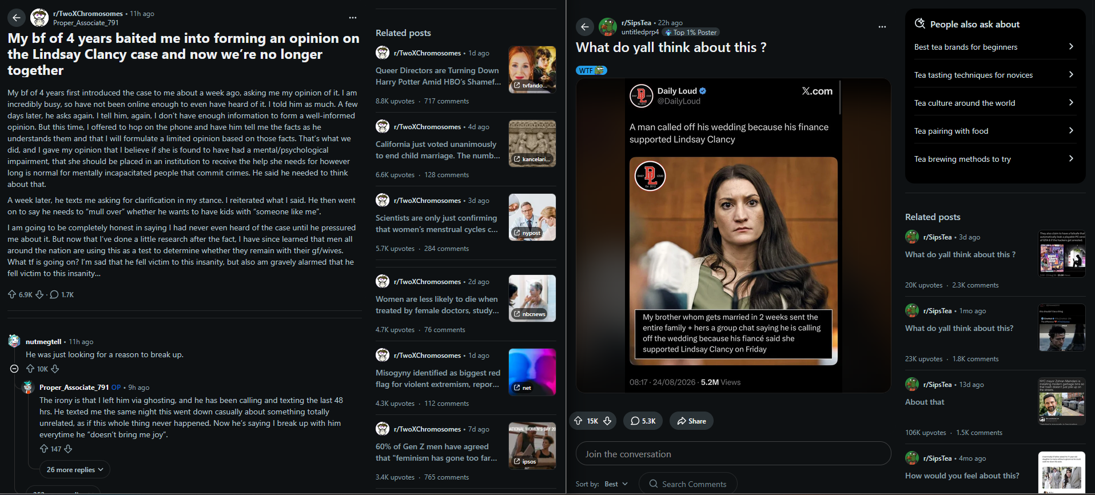This screenshot has height=495, width=1095.
Task: Click the 'People also ask about' heading
Action: [974, 24]
